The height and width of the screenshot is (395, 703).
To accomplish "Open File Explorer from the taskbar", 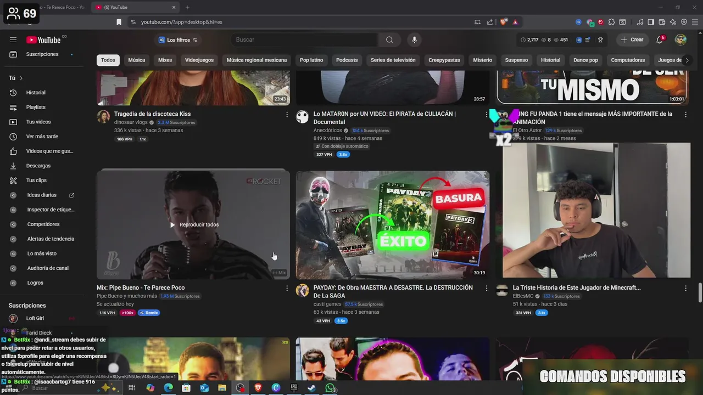I will [x=222, y=388].
